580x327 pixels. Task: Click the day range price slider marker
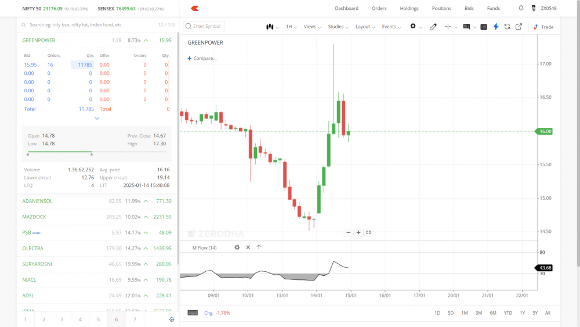[92, 154]
